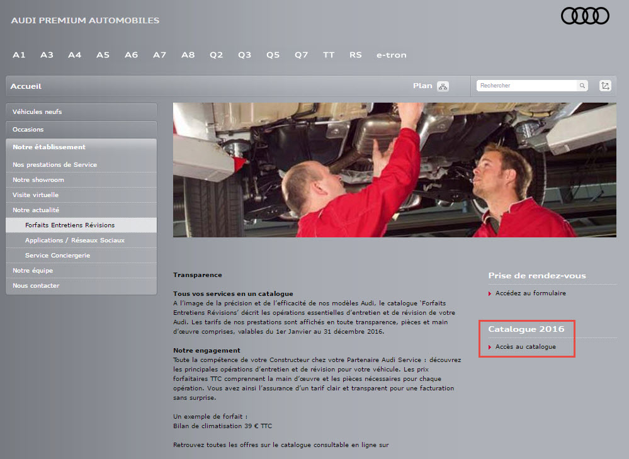Image resolution: width=629 pixels, height=459 pixels.
Task: Open Nous contacter page
Action: [81, 286]
